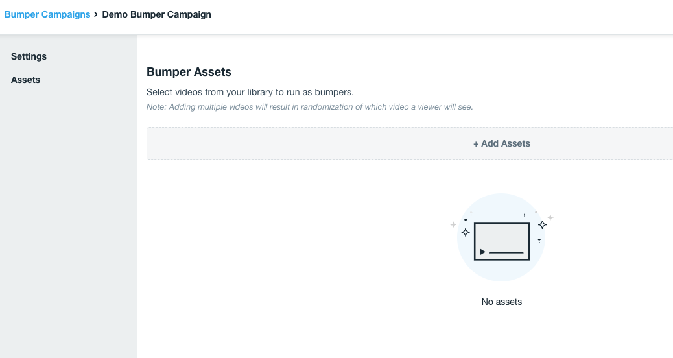The image size is (673, 358).
Task: Go back to Bumper Campaigns breadcrumb
Action: (x=47, y=14)
